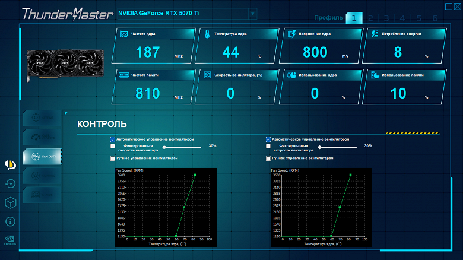Enable left fixed fan speed checkbox
This screenshot has width=463, height=260.
113,146
